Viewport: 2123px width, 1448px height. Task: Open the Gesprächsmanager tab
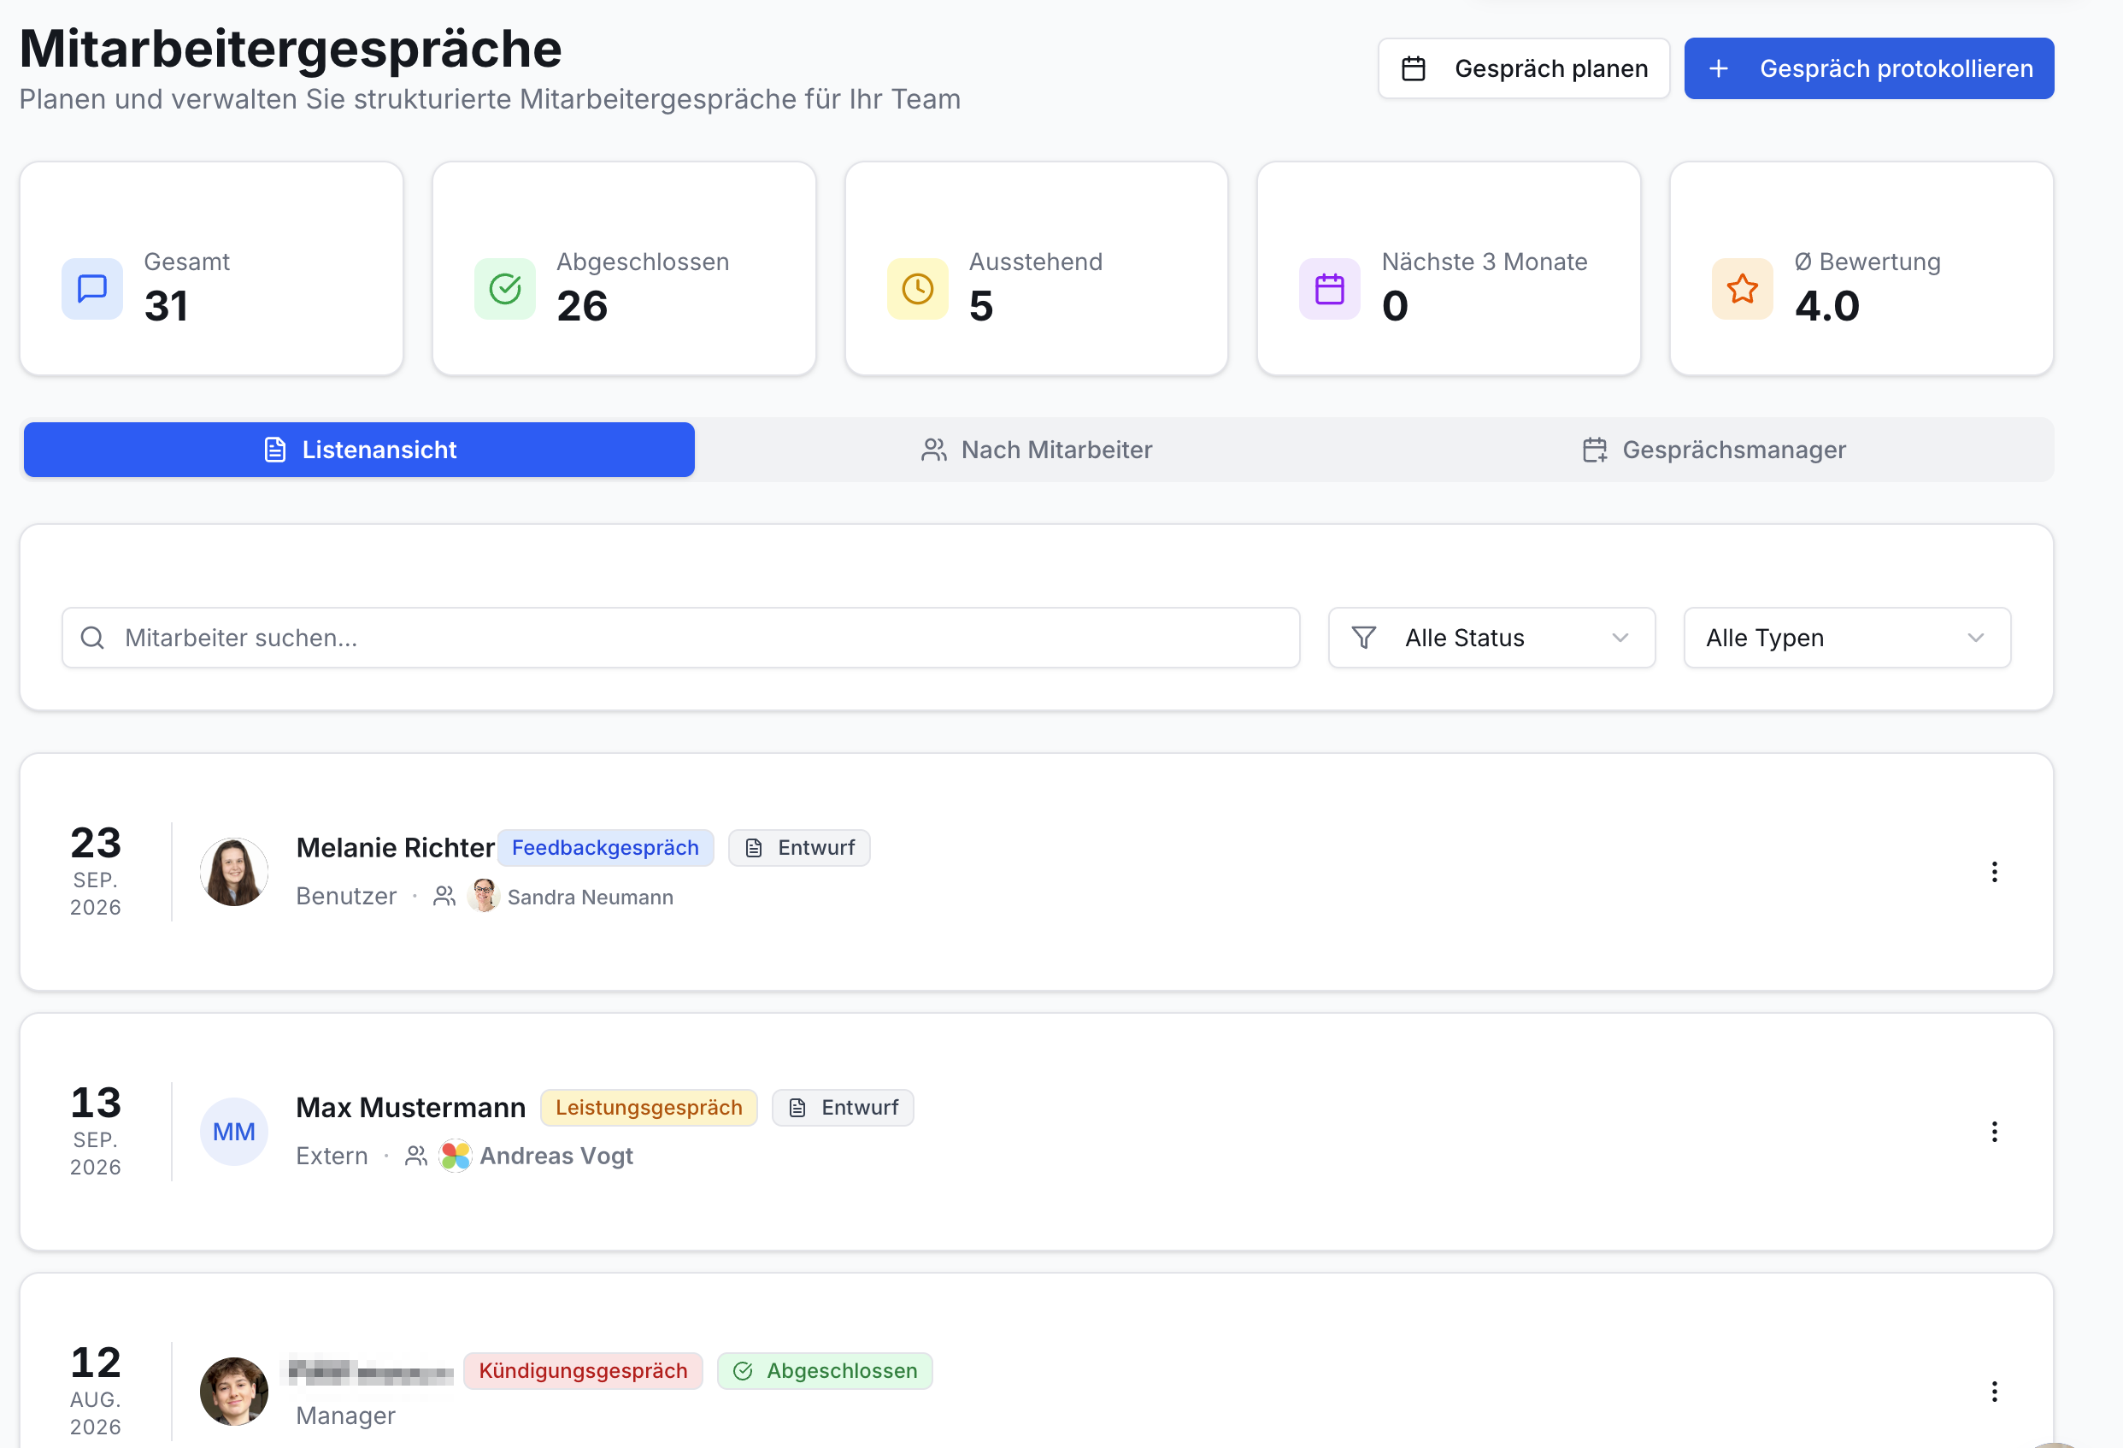[x=1714, y=450]
